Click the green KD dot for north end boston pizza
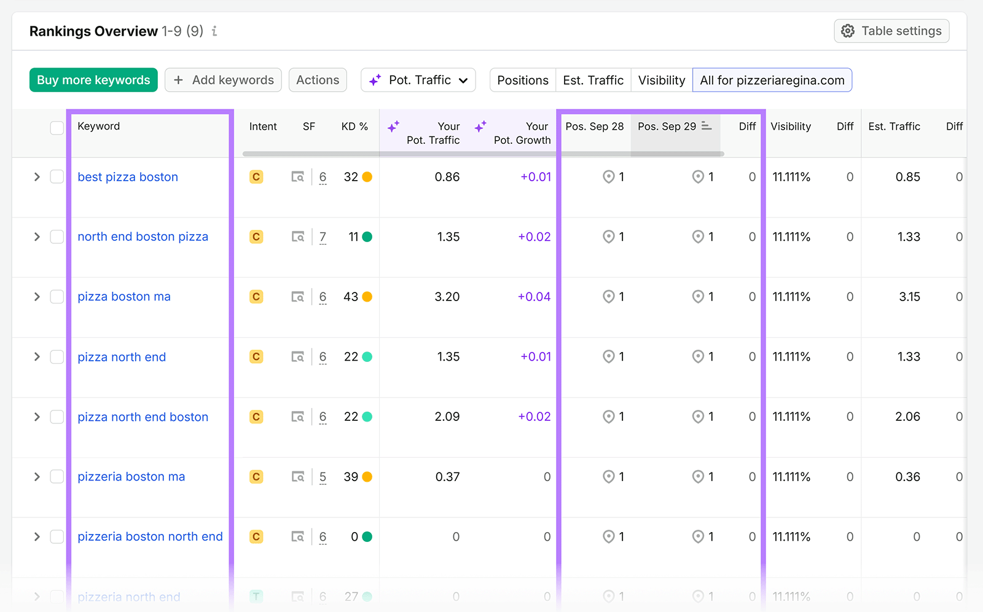The image size is (983, 612). (367, 237)
